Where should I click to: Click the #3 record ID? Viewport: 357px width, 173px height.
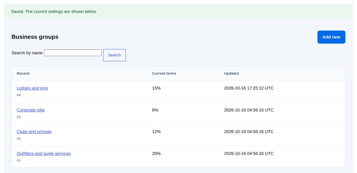point(19,117)
